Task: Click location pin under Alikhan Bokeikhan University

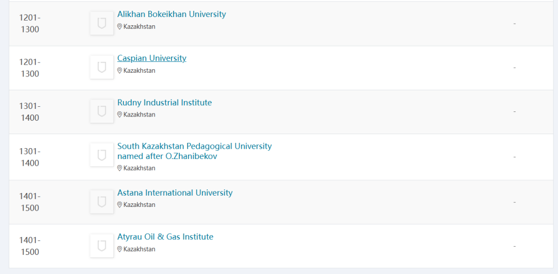Action: pyautogui.click(x=120, y=27)
